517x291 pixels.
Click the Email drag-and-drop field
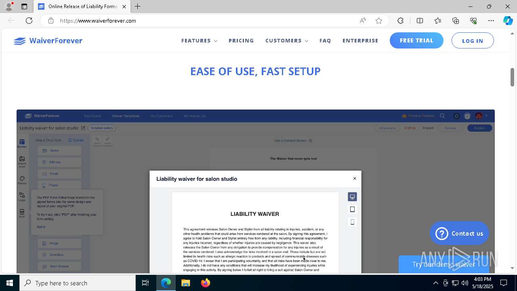coord(60,174)
